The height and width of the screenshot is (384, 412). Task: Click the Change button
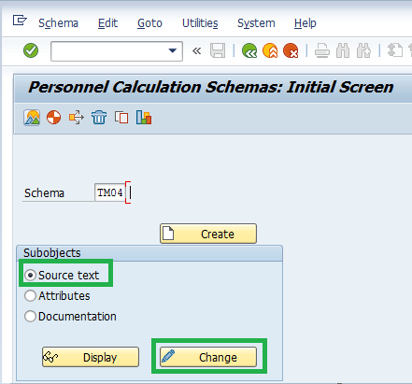pos(208,357)
